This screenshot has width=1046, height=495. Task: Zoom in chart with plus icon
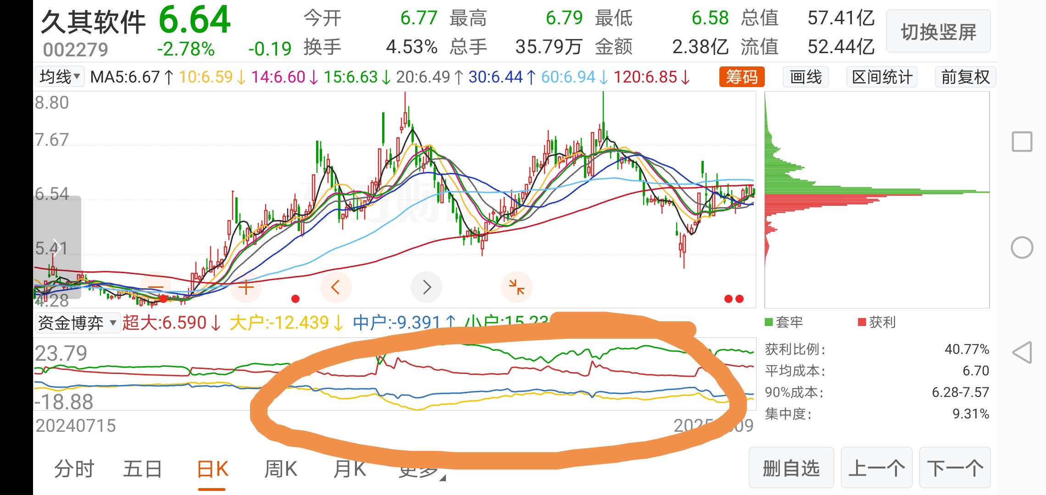tap(246, 287)
